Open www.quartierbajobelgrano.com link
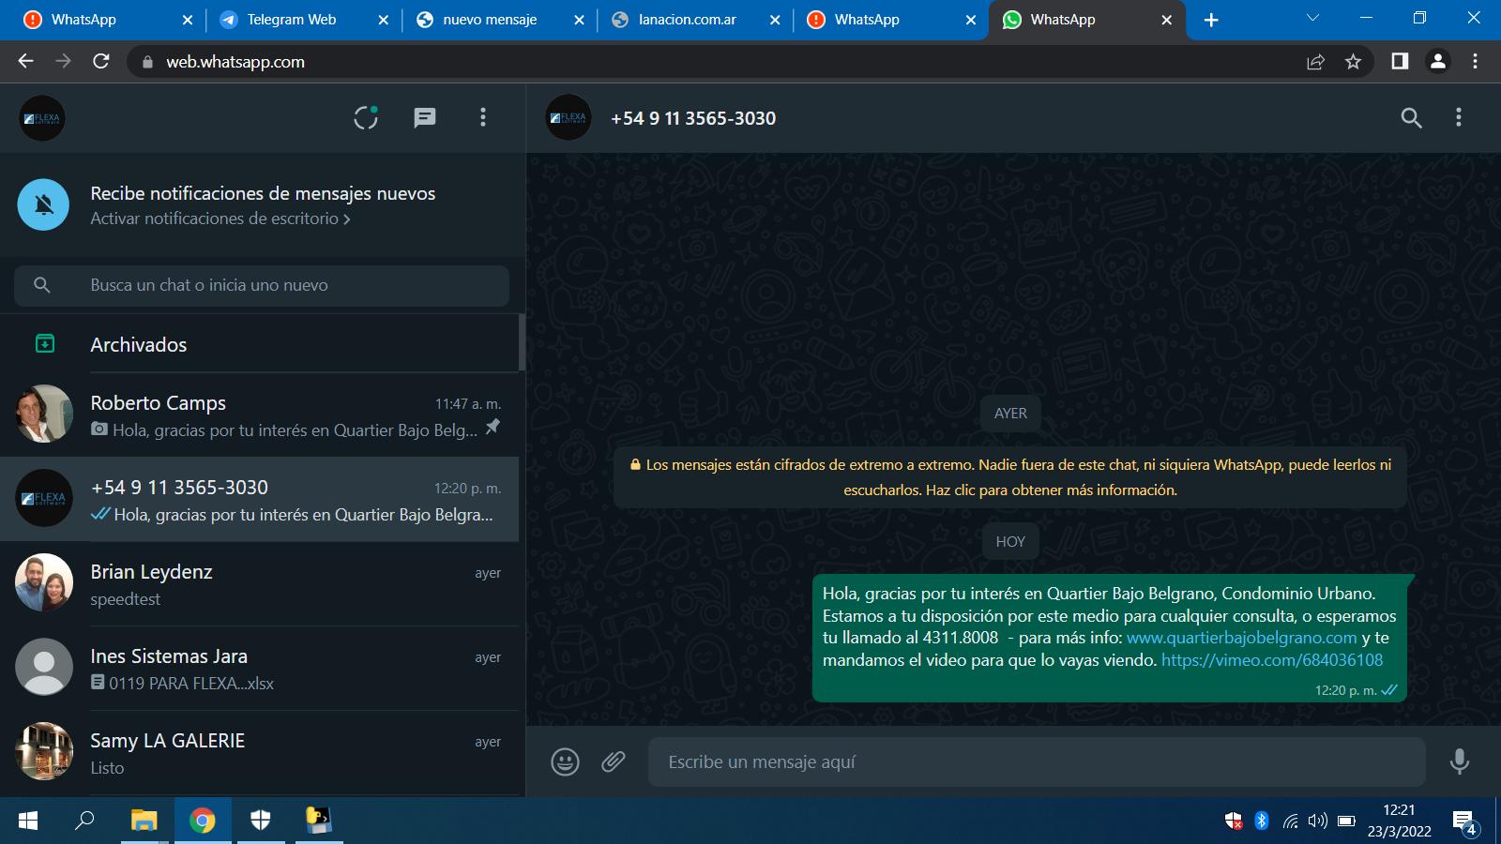Viewport: 1501px width, 844px height. (x=1241, y=638)
